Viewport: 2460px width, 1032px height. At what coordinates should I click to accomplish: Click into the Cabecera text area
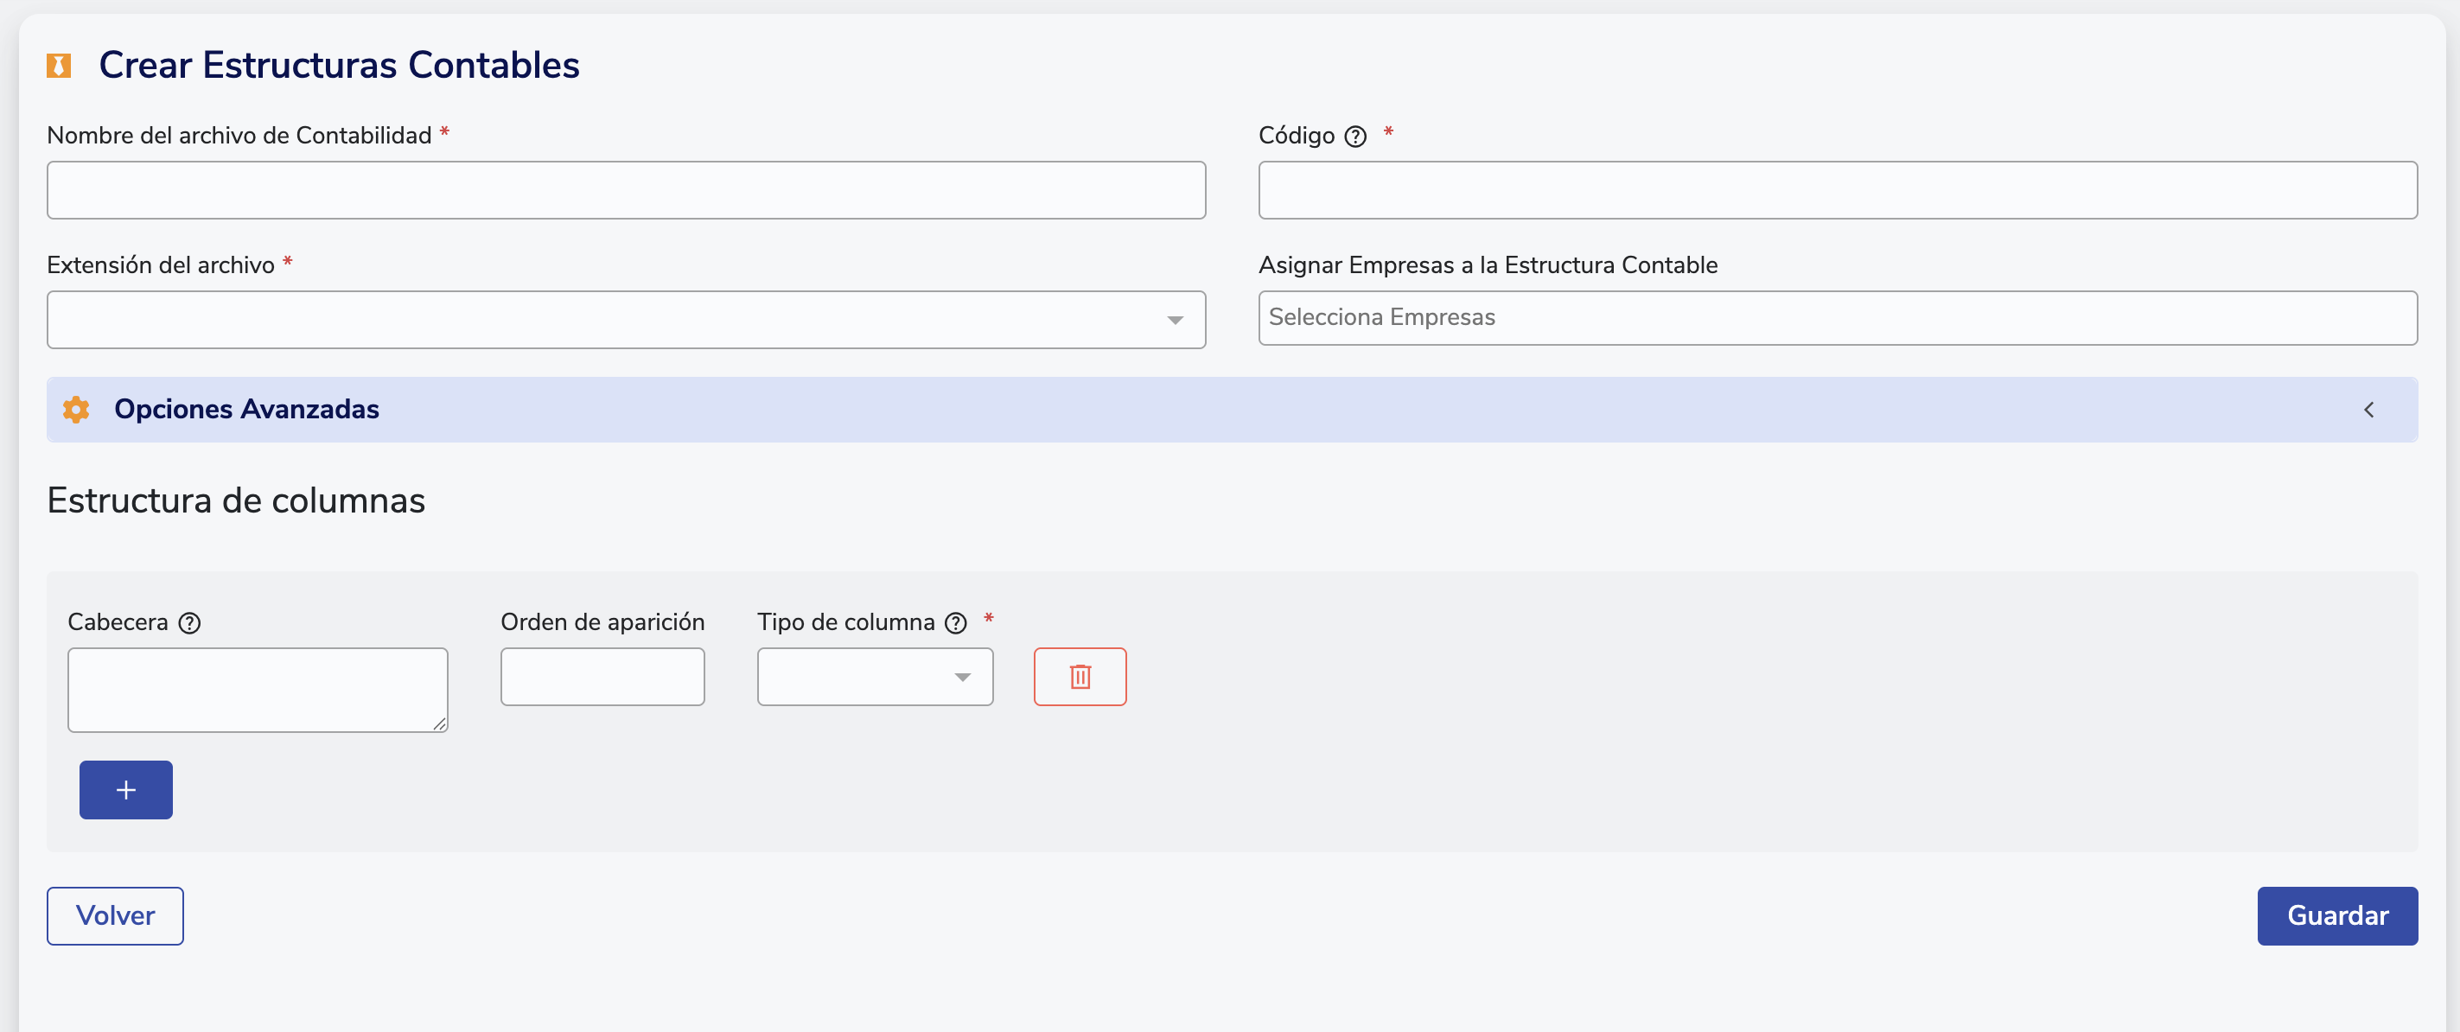pos(257,689)
